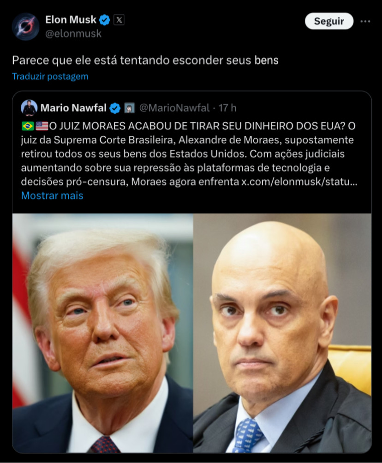The width and height of the screenshot is (382, 463).
Task: Click the Brazil flag emoji in quoted post
Action: click(x=28, y=126)
